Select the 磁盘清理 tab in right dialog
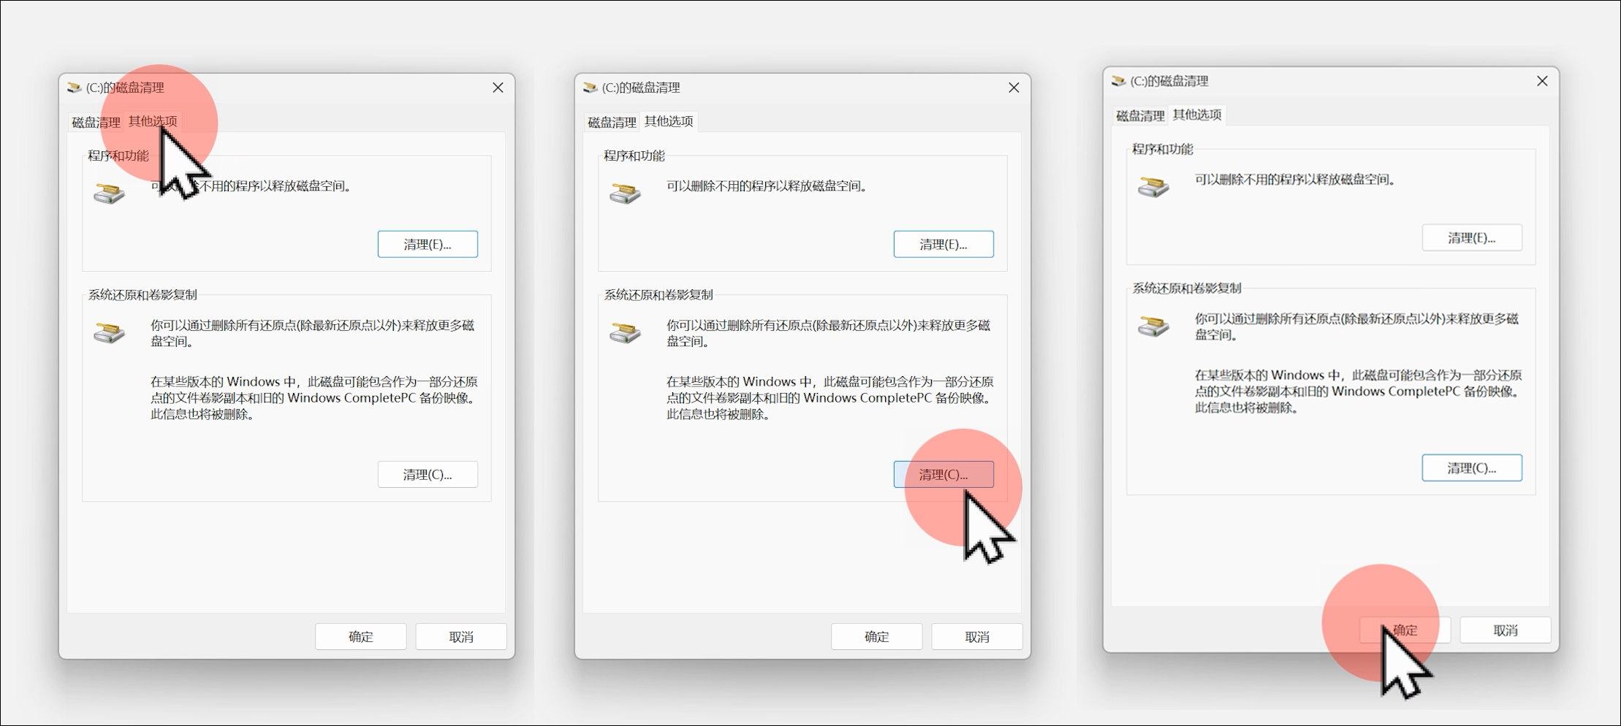 [x=1140, y=116]
